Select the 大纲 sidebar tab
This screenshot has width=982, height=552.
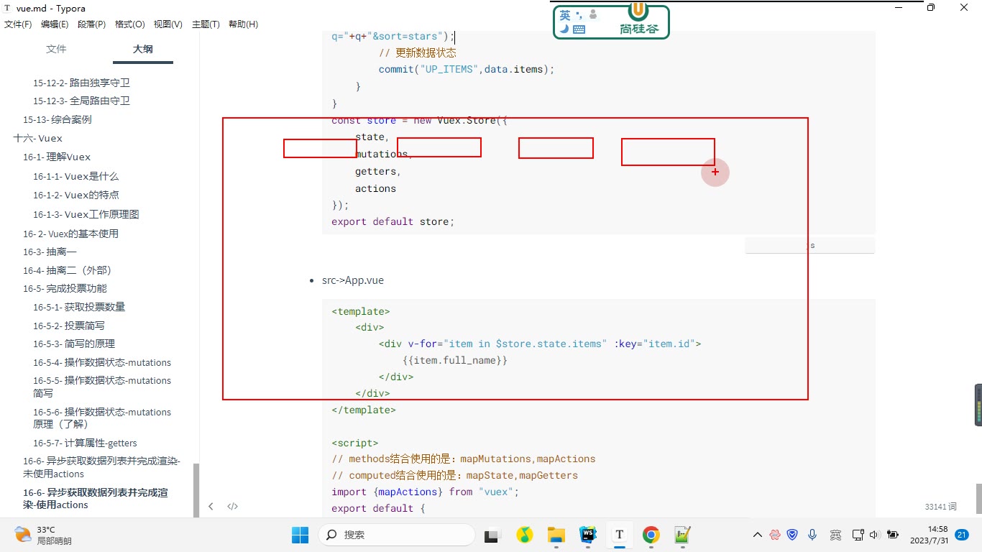(x=143, y=49)
